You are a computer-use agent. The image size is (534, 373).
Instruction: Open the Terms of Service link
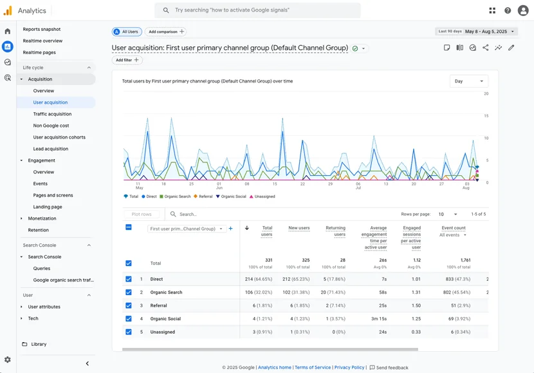313,367
